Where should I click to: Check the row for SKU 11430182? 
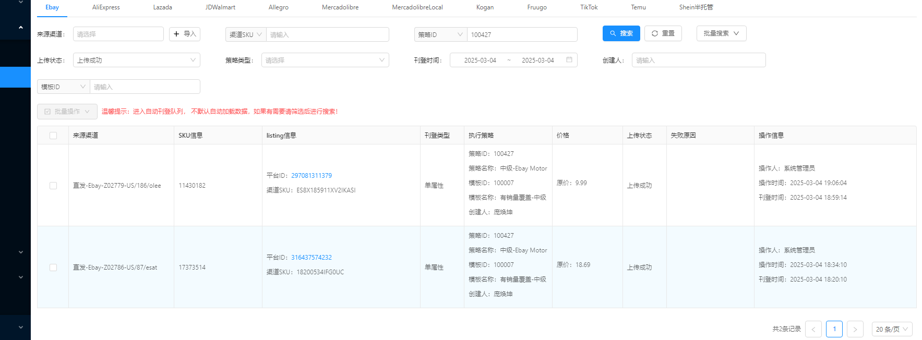point(53,186)
